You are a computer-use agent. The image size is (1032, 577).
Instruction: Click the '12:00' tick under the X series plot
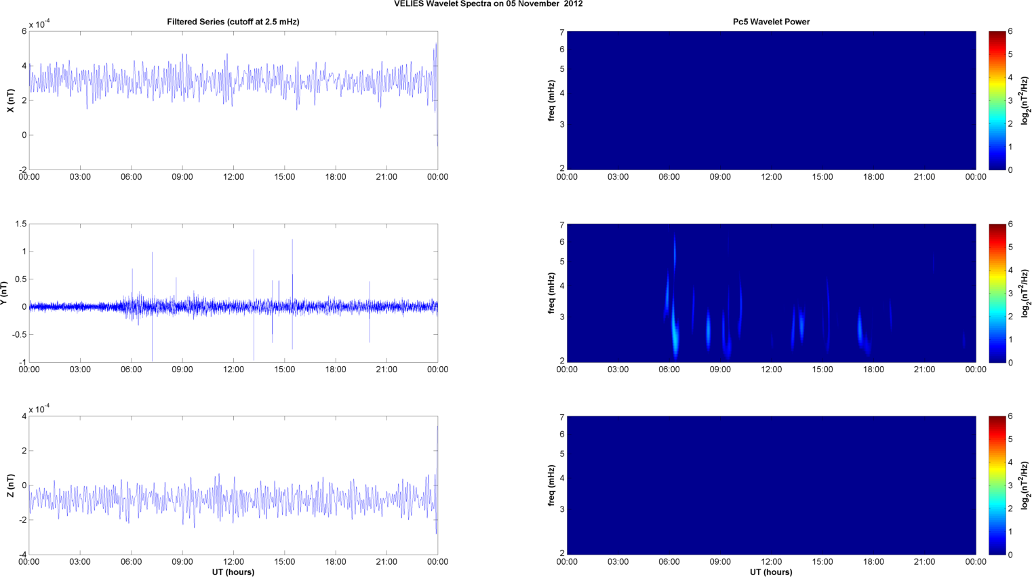tap(233, 177)
